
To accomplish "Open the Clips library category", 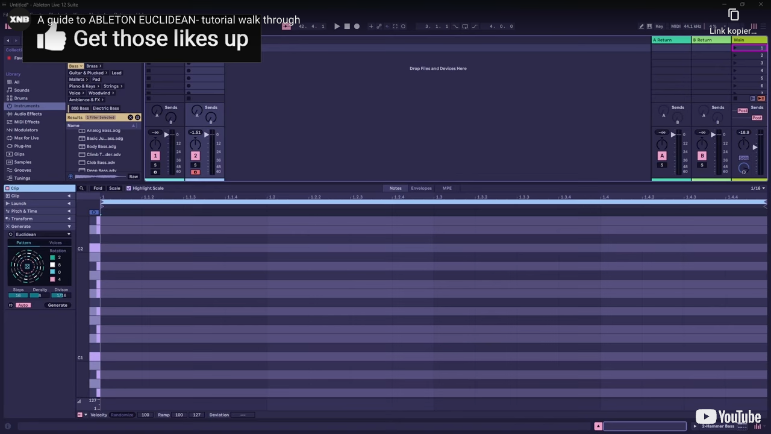I will [19, 154].
